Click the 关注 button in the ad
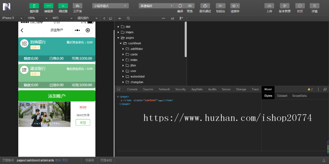The height and width of the screenshot is (164, 329). (x=83, y=122)
